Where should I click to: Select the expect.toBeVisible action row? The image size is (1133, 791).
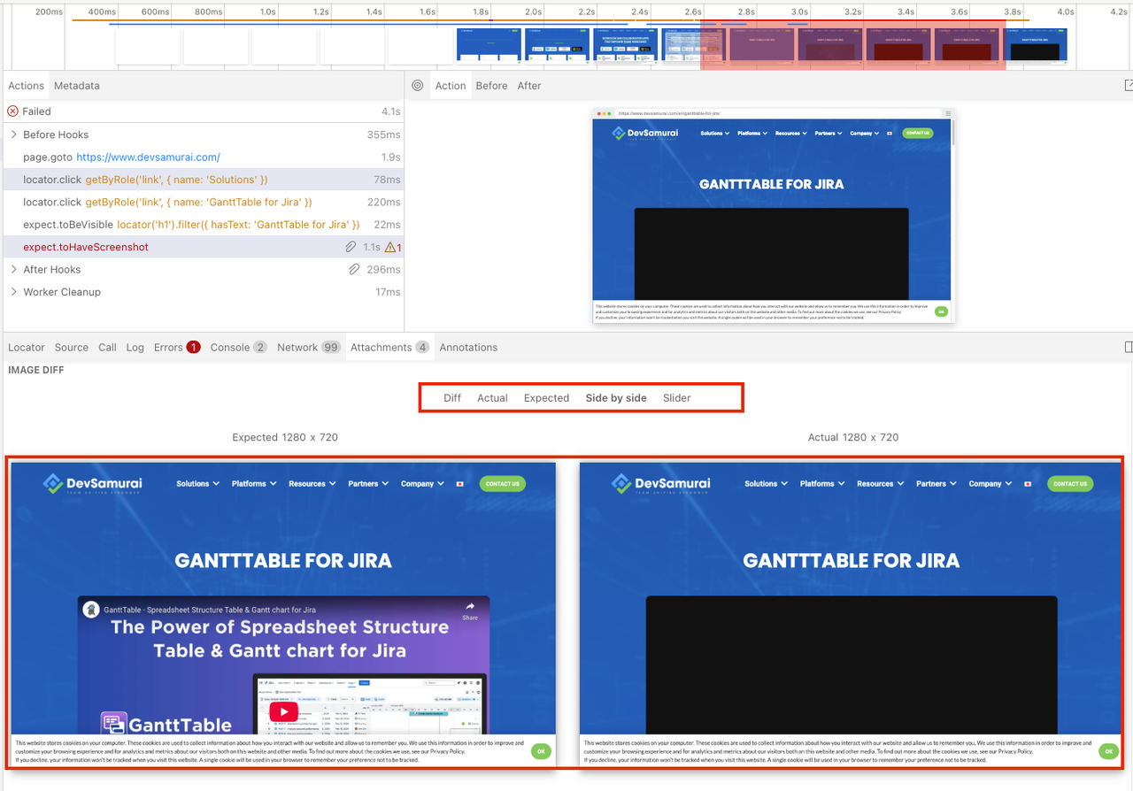[204, 225]
